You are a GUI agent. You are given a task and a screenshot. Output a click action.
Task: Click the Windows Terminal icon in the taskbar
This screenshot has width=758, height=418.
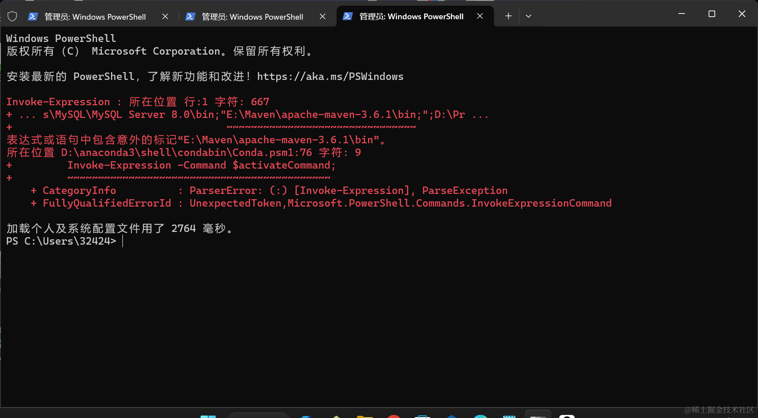click(x=538, y=415)
